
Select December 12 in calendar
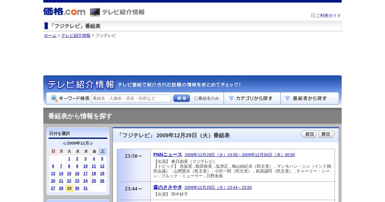coord(102,166)
